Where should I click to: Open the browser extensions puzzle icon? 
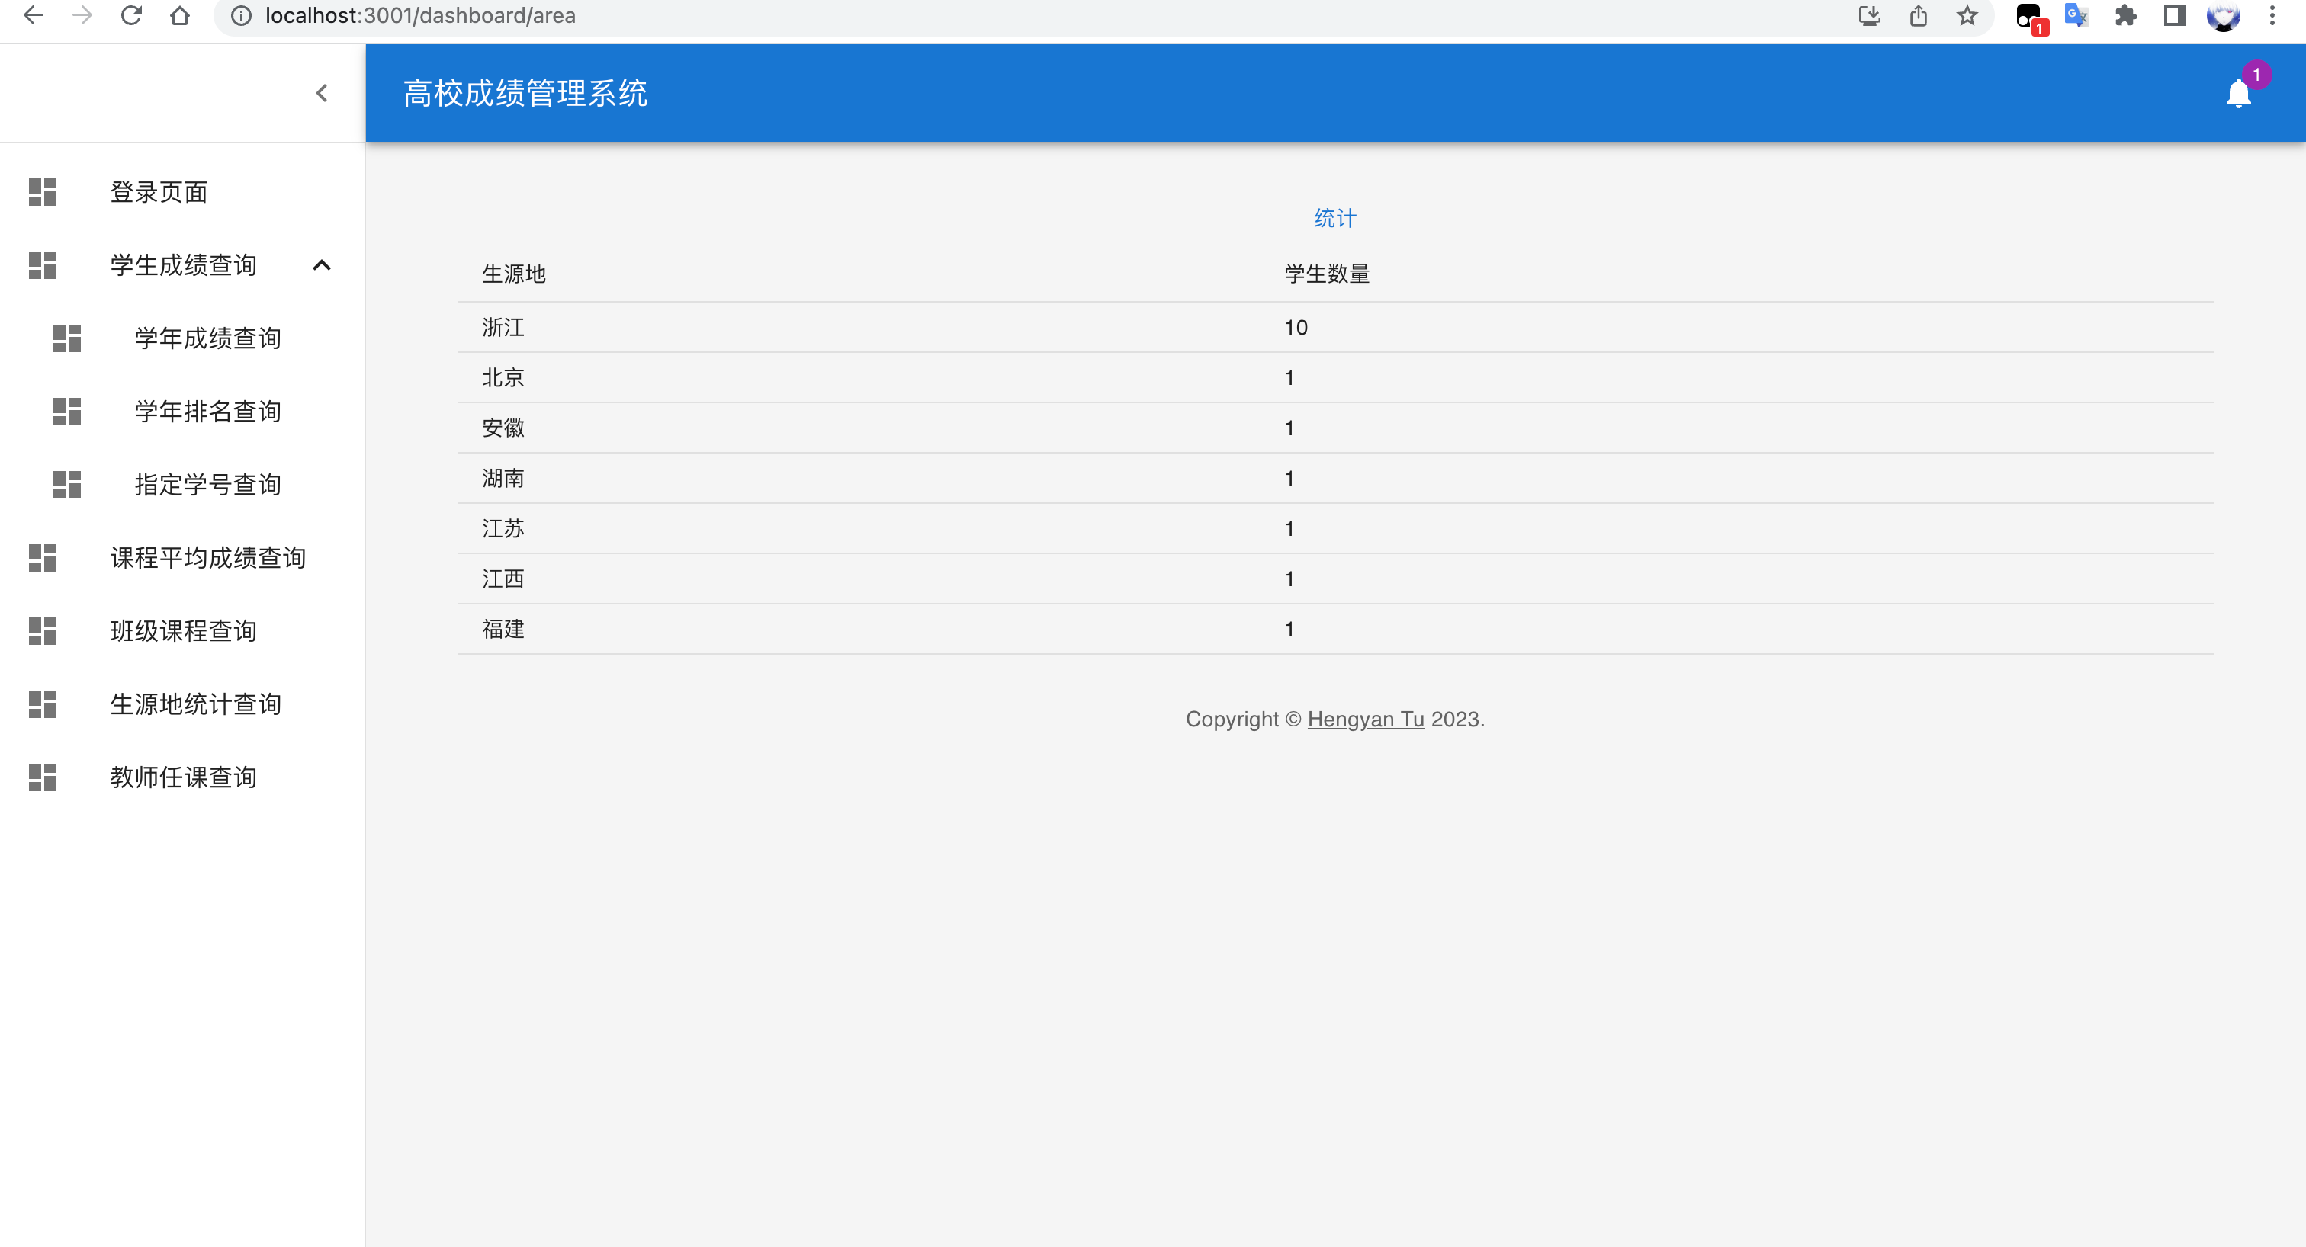click(2125, 15)
